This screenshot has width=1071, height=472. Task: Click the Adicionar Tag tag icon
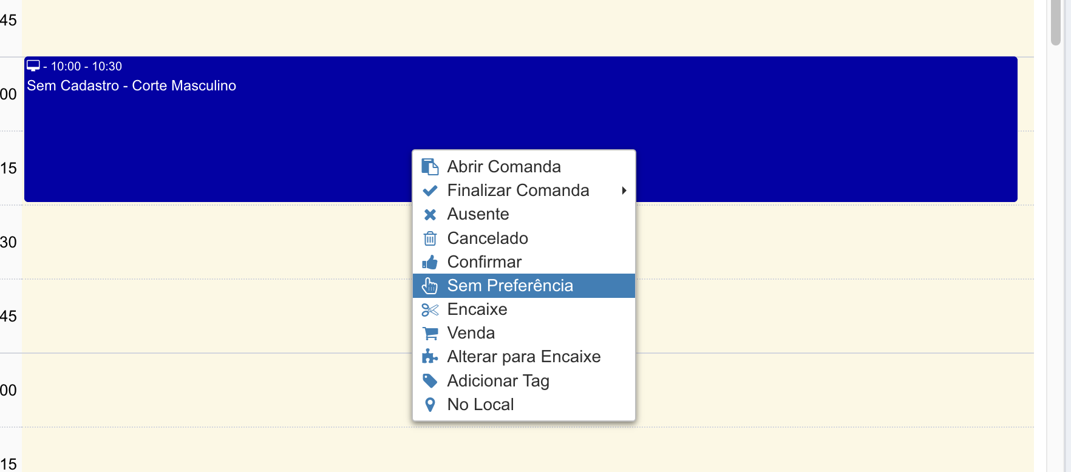tap(430, 381)
